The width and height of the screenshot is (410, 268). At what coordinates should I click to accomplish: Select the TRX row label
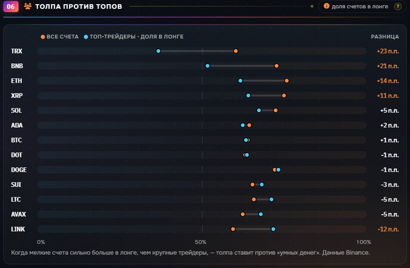tap(16, 51)
